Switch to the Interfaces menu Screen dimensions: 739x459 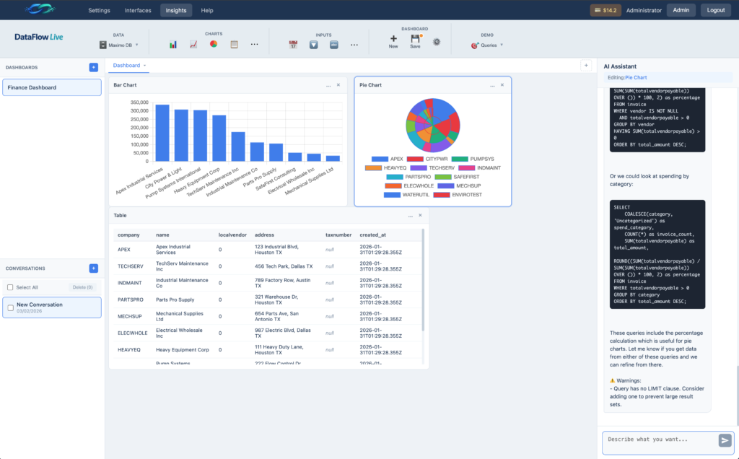click(x=137, y=10)
